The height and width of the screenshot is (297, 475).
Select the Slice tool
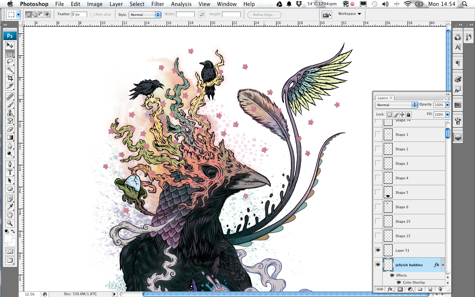10,86
